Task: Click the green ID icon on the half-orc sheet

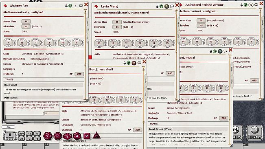Action: [129, 63]
